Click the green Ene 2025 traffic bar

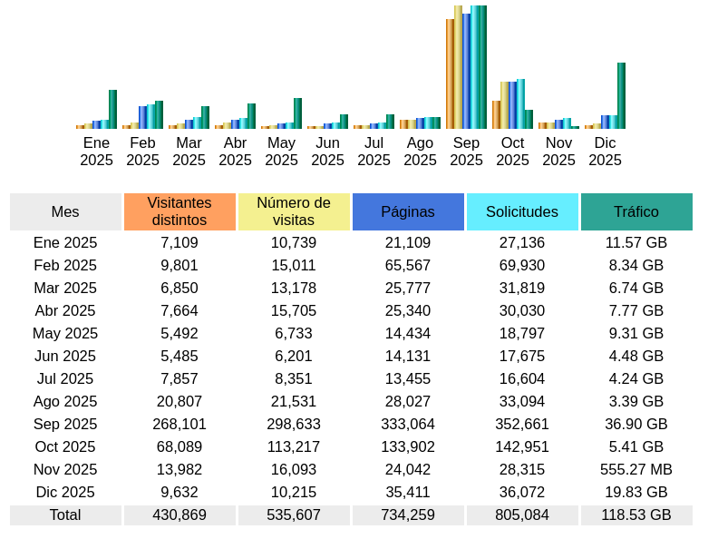coord(112,109)
